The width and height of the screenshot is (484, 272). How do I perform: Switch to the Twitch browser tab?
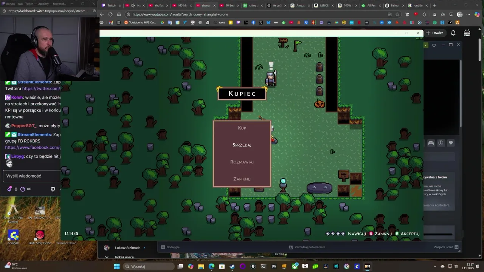pyautogui.click(x=112, y=5)
